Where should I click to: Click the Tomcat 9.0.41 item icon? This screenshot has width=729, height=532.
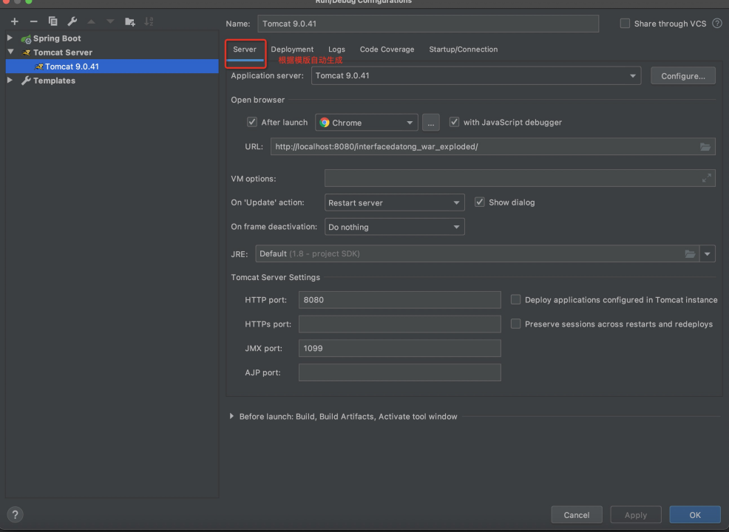[x=39, y=66]
